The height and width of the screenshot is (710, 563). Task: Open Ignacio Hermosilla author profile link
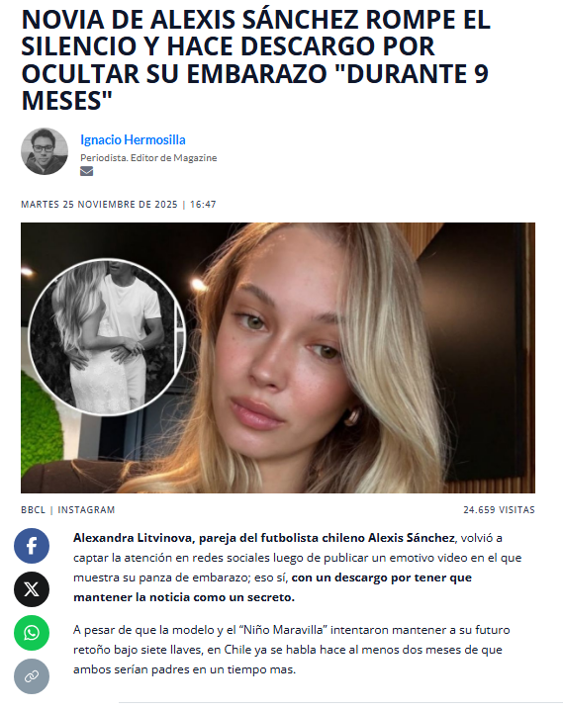coord(133,139)
